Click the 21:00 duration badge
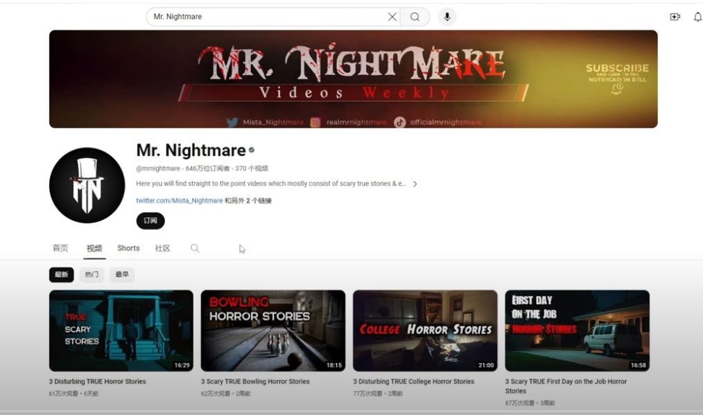The width and height of the screenshot is (703, 415). click(486, 365)
